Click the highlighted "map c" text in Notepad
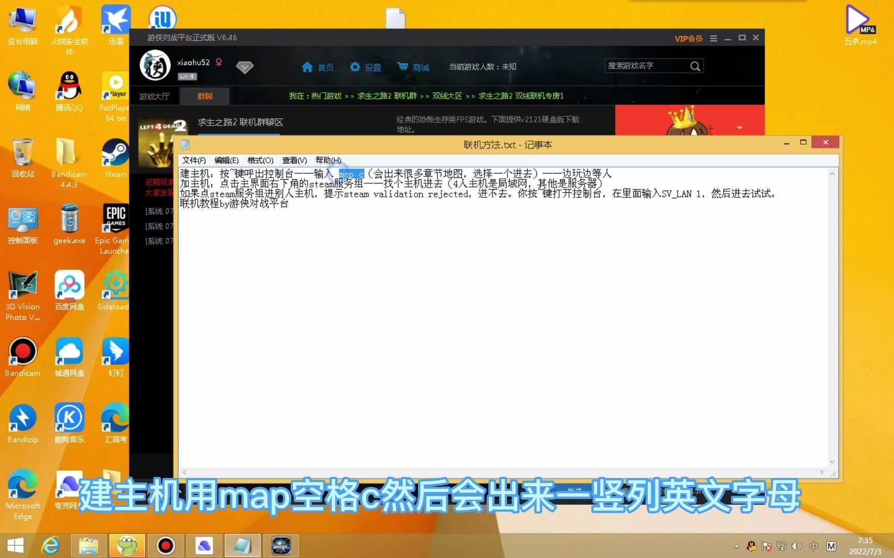This screenshot has height=558, width=894. point(351,174)
